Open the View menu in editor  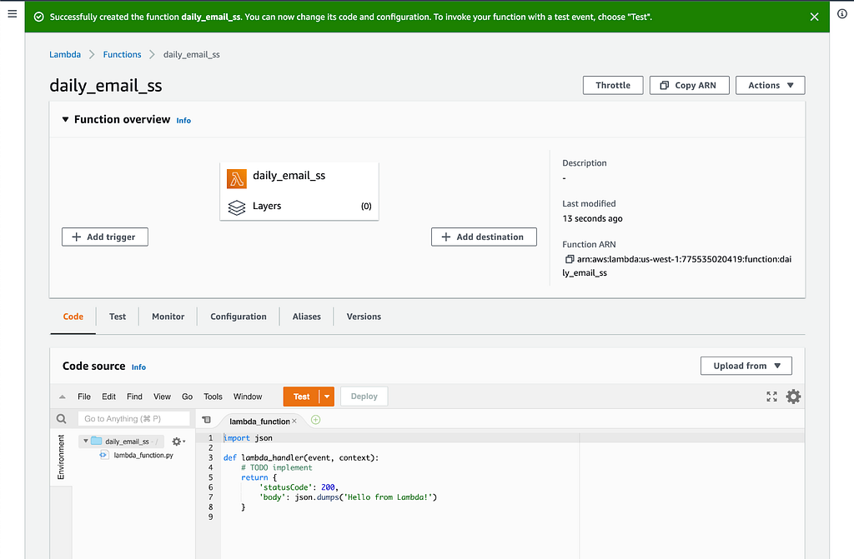point(162,397)
